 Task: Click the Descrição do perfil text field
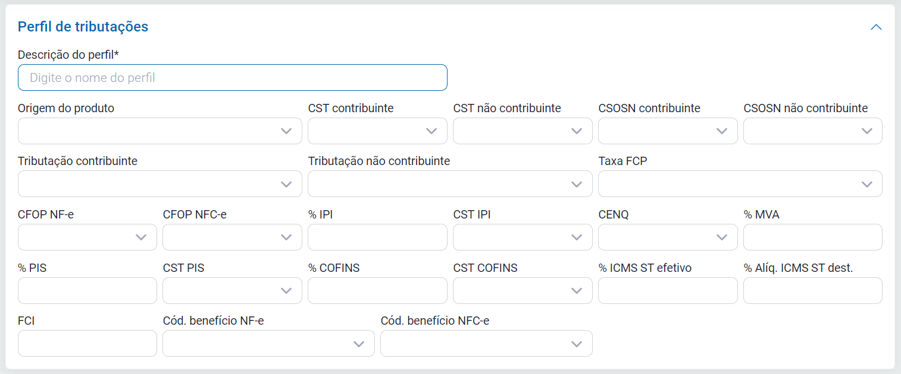click(232, 78)
